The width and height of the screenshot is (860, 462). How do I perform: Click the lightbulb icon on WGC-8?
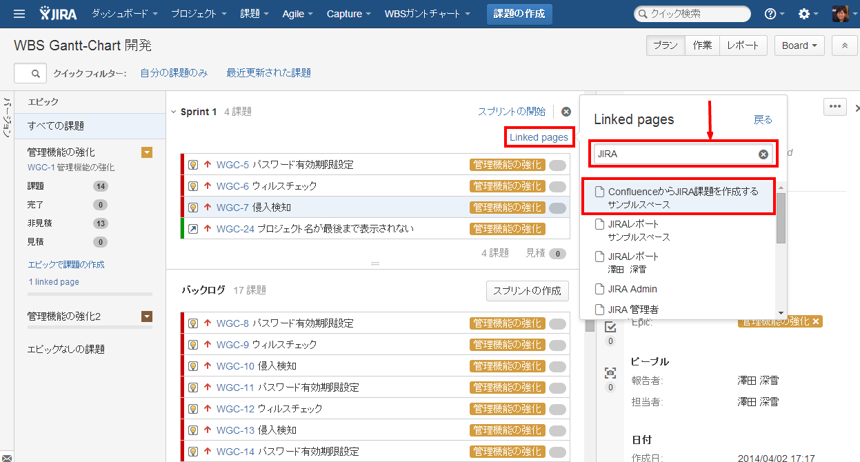pos(193,323)
